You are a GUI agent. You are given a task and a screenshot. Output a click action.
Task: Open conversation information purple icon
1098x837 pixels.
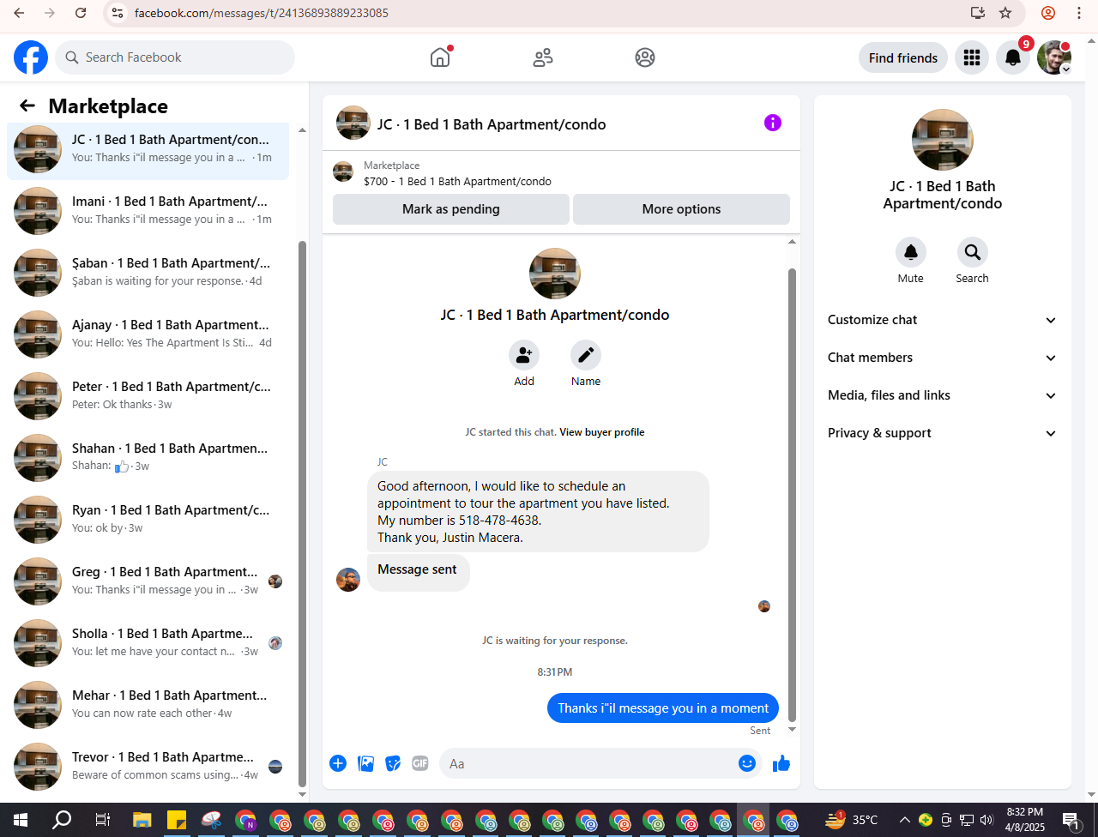[773, 123]
